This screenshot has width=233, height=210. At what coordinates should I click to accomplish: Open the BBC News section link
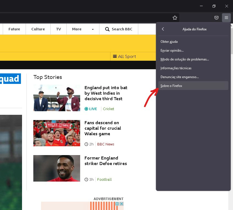pos(106,144)
